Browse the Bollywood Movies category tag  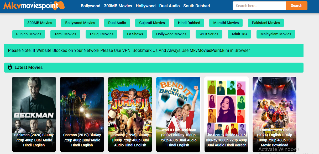click(x=80, y=23)
